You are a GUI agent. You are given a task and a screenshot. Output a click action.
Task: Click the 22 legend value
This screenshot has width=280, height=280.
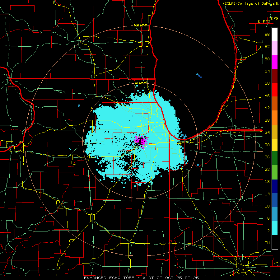pos(267,169)
